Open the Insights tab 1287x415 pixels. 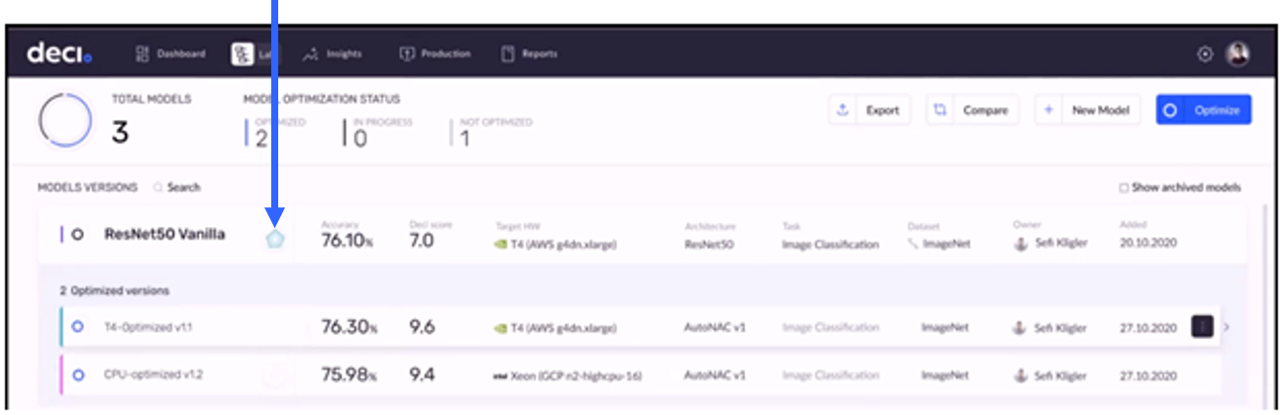[333, 53]
